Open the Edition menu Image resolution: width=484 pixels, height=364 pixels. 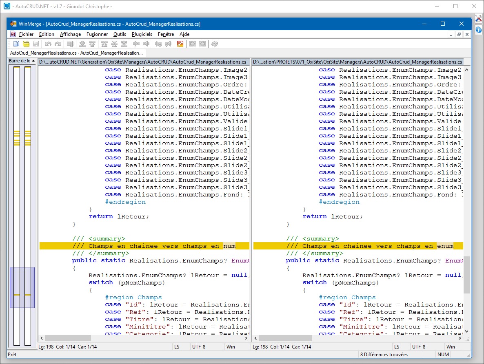[47, 34]
